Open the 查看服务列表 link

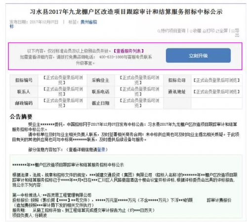pos(128,51)
